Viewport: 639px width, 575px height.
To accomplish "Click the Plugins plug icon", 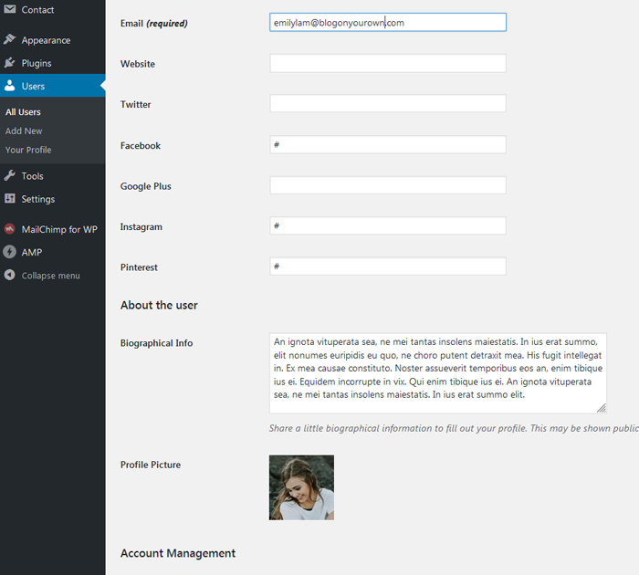I will pos(9,63).
